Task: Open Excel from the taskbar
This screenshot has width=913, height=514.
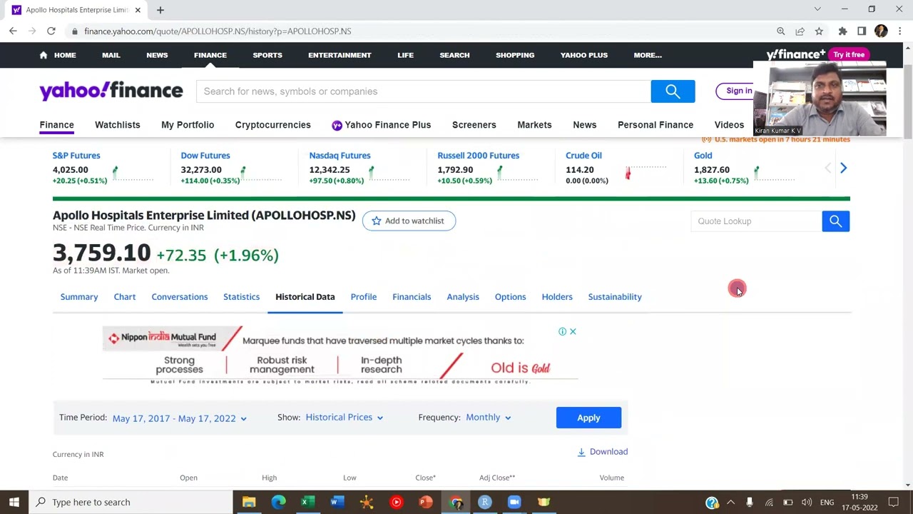Action: coord(307,502)
